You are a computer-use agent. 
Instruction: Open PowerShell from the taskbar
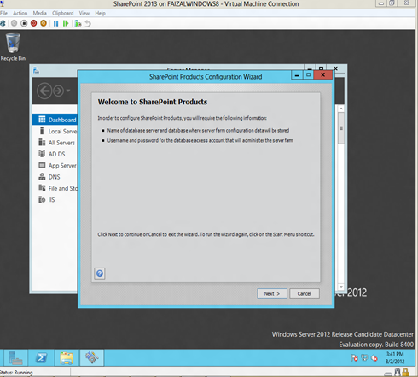pos(41,357)
